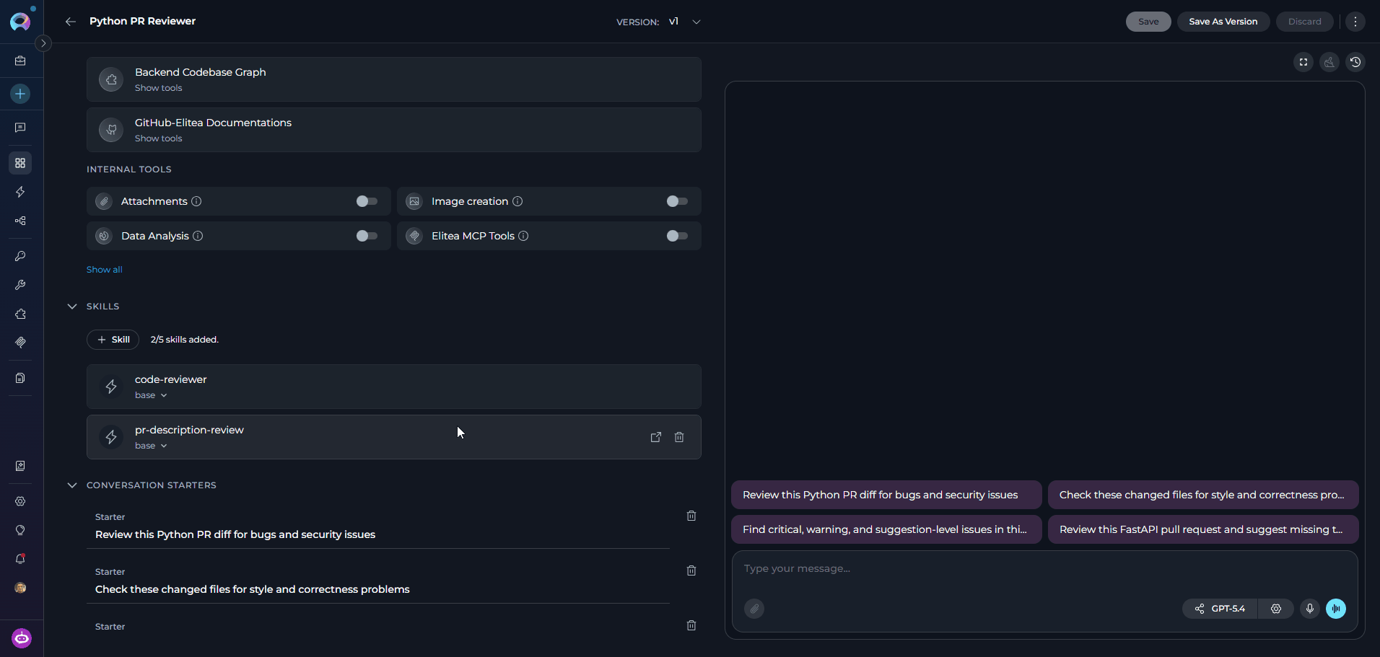Open code-reviewer base version dropdown
The width and height of the screenshot is (1380, 657).
tap(151, 395)
